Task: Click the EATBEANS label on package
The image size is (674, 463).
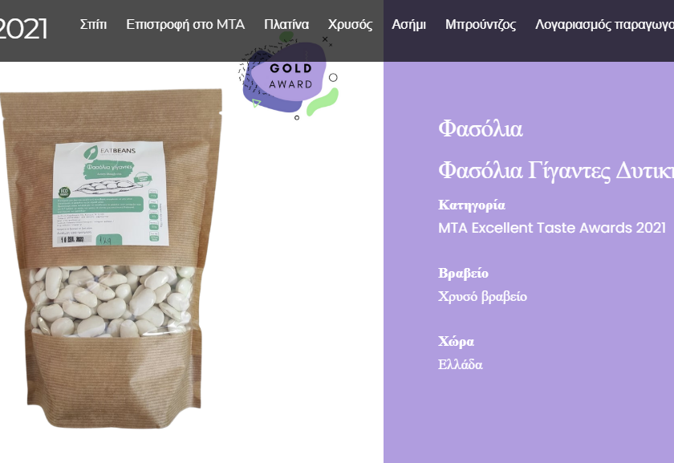Action: click(117, 151)
